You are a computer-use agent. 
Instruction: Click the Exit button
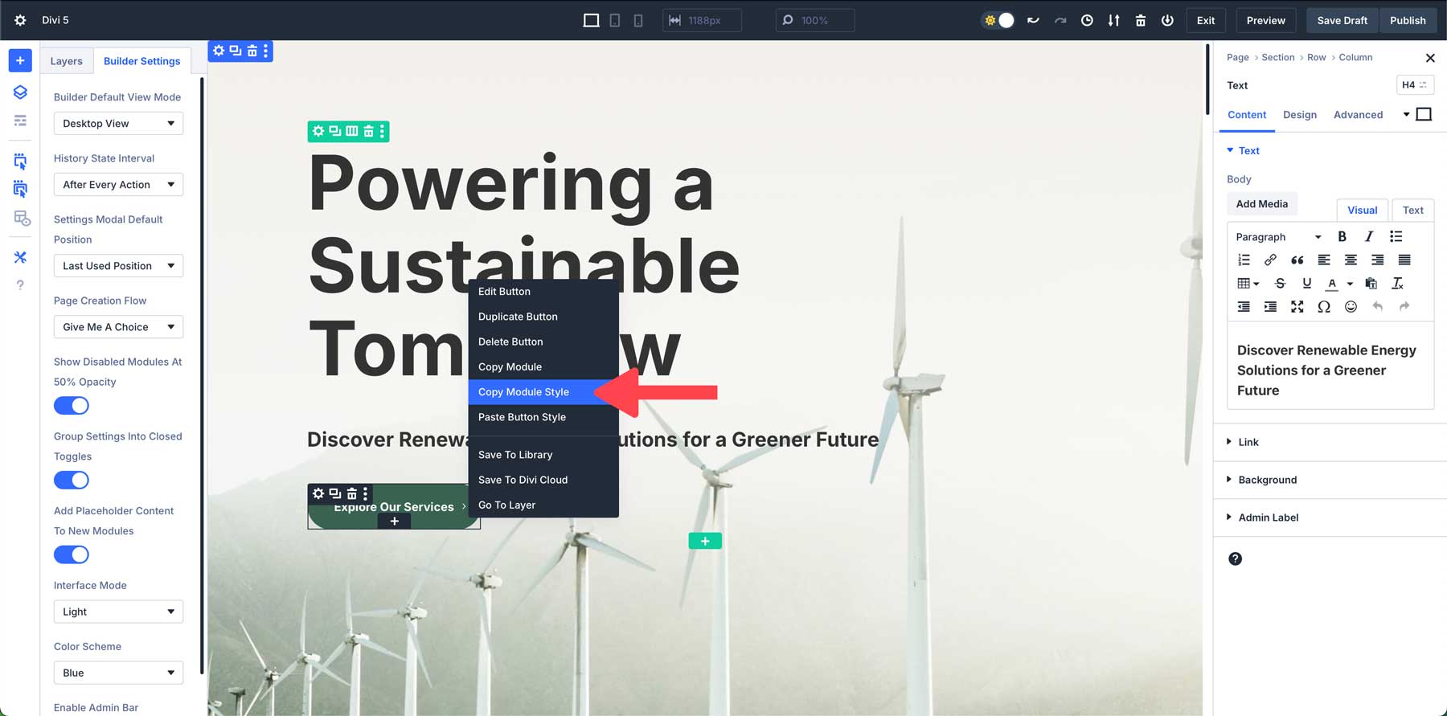pos(1206,20)
